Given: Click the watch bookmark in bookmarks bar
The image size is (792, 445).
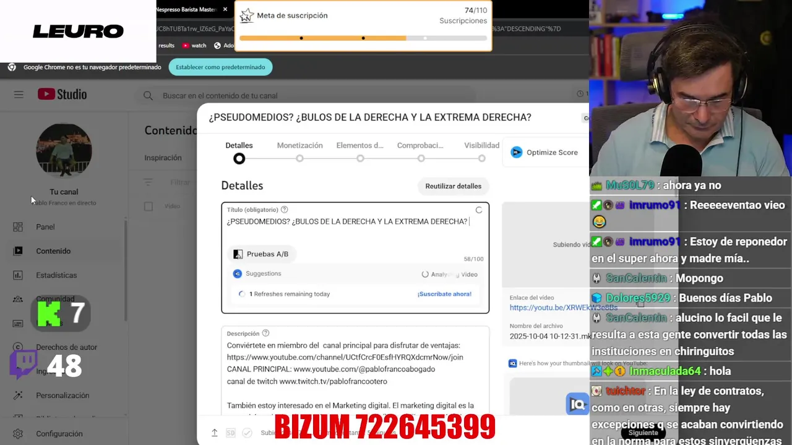Looking at the screenshot, I should click(x=194, y=45).
